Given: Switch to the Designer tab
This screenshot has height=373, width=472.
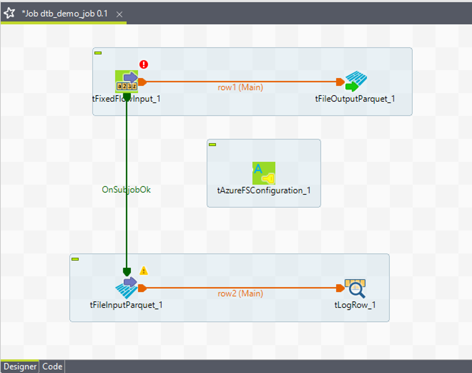Looking at the screenshot, I should [x=20, y=367].
